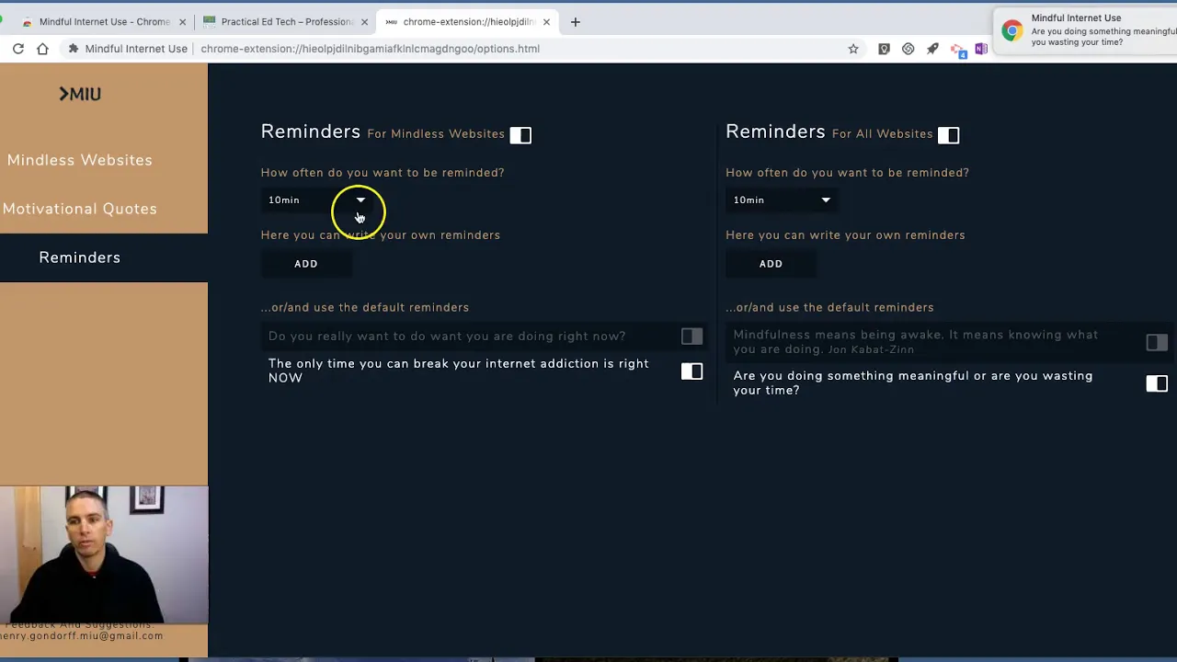Viewport: 1177px width, 662px height.
Task: Open the Motivational Quotes section
Action: tap(80, 209)
